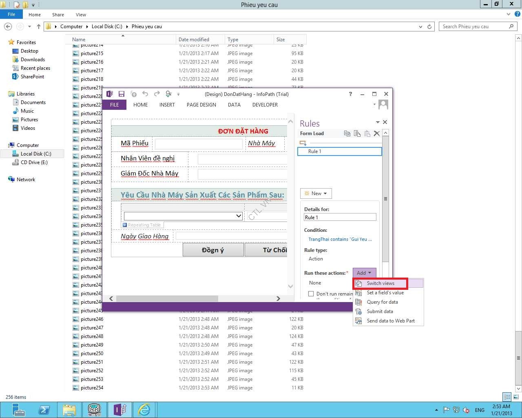Open InfoPath Help question mark

coord(350,94)
